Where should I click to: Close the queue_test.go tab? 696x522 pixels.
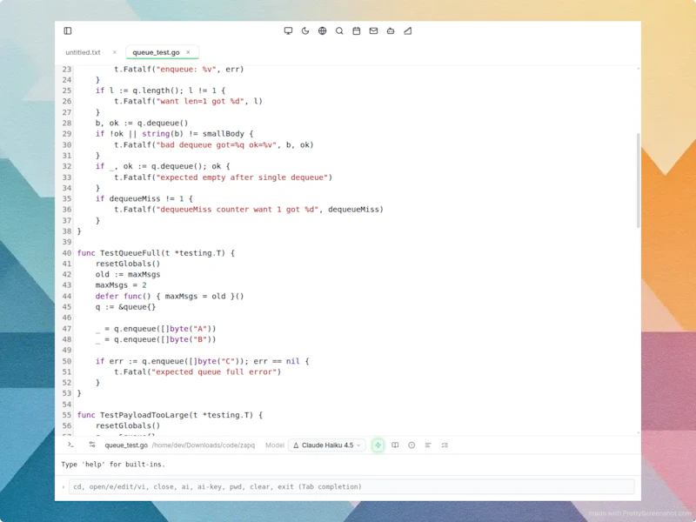(x=188, y=52)
